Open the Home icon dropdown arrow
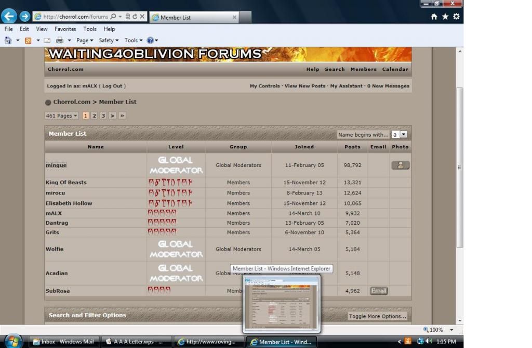Image resolution: width=532 pixels, height=348 pixels. (18, 41)
